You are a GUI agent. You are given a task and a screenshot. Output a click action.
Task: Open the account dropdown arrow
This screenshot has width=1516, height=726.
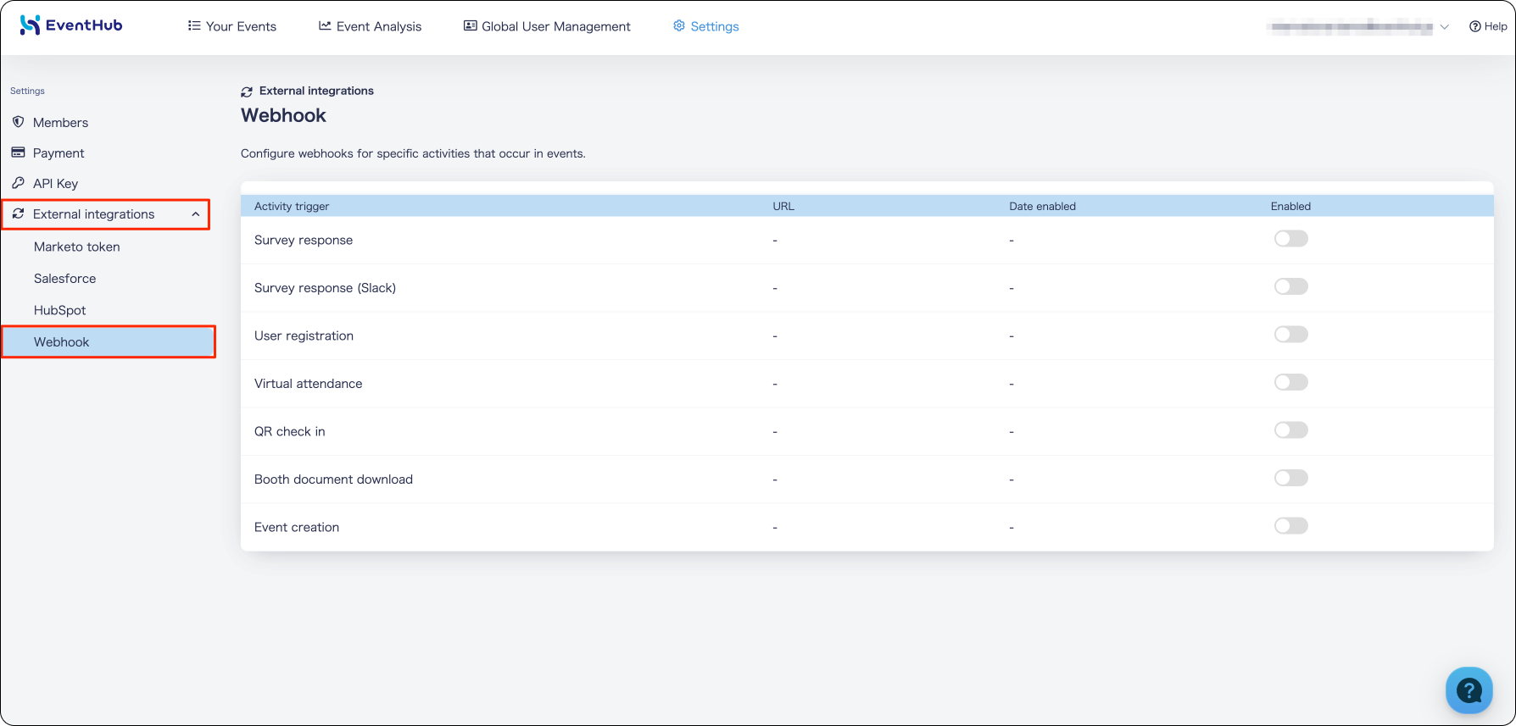(1445, 27)
